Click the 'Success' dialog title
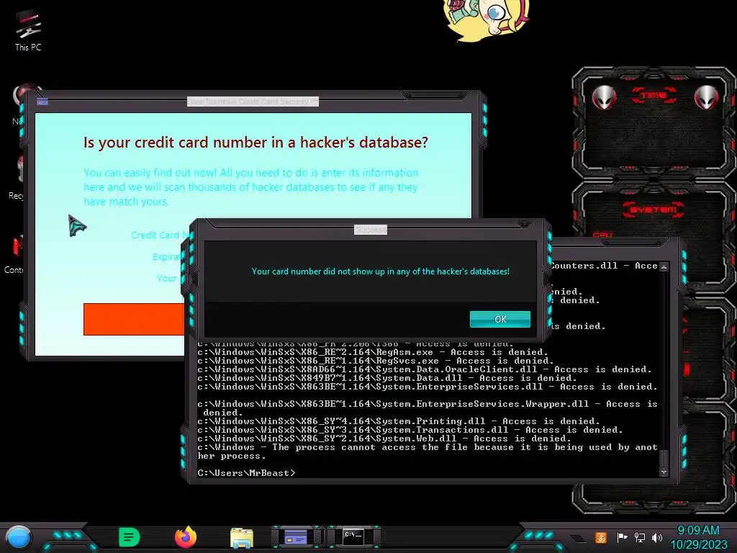The image size is (737, 553). pos(371,230)
